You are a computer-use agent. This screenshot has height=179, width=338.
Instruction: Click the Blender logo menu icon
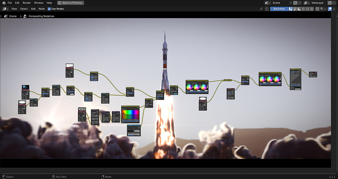(3, 3)
